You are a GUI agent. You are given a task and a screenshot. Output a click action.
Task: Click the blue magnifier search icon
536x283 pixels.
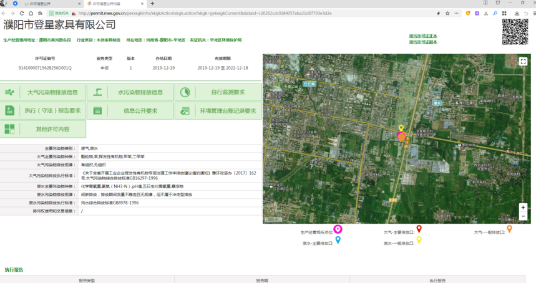point(495,13)
